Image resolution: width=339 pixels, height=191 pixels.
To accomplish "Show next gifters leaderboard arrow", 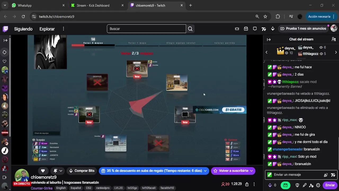I will coord(336,52).
